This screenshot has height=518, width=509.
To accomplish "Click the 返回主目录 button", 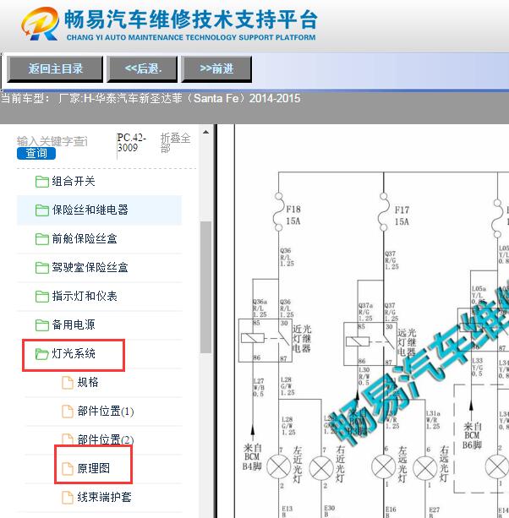I will (x=55, y=68).
